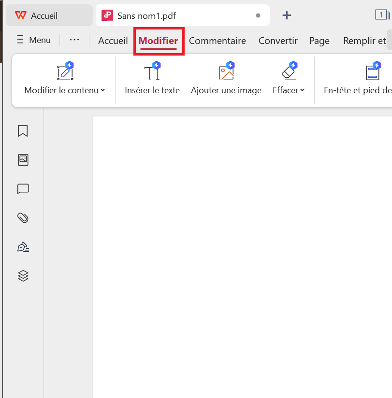
Task: Select the Accueil ribbon tab
Action: click(x=113, y=41)
